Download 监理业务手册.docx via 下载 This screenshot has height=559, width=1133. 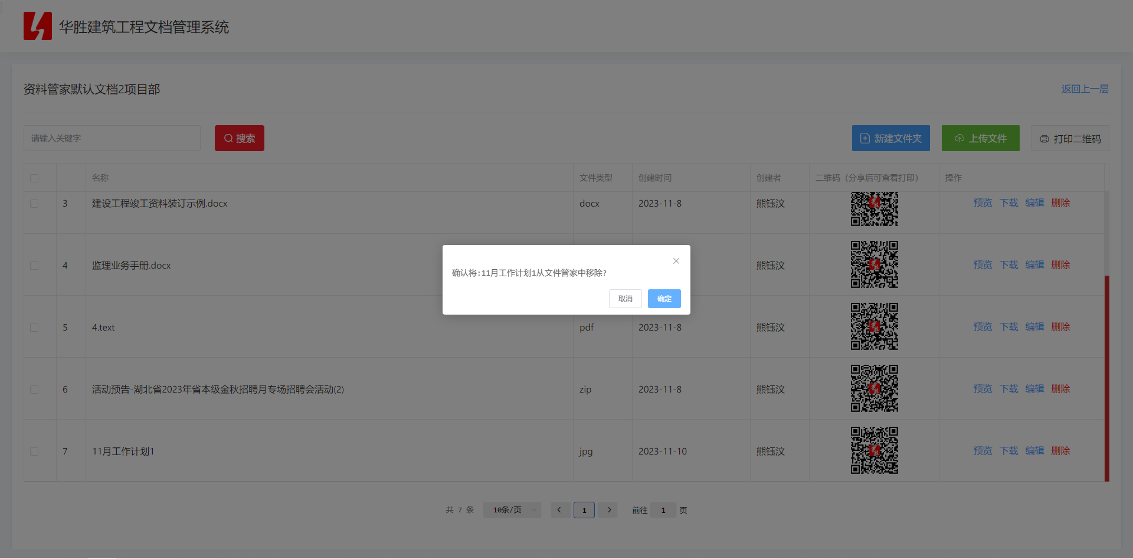[1009, 265]
